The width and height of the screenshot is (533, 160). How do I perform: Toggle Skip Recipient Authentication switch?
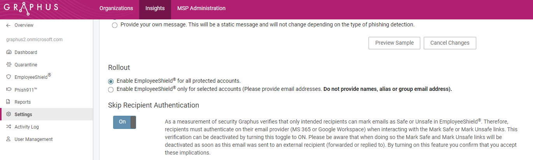(124, 122)
